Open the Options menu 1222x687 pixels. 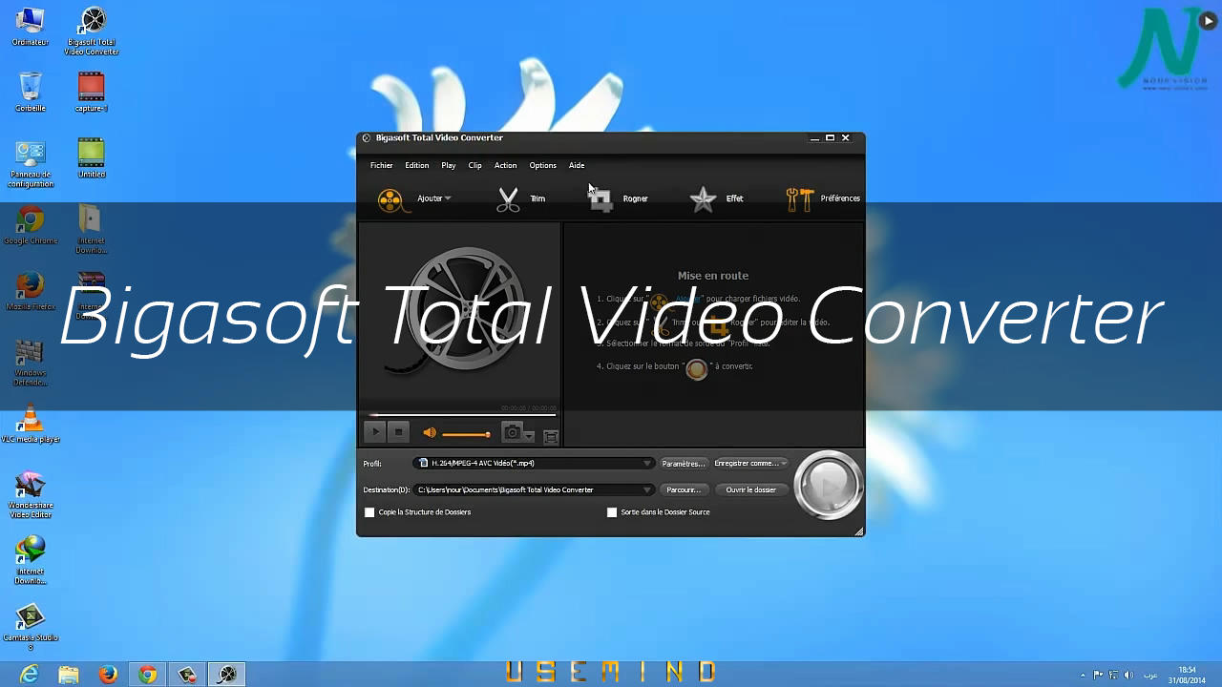pos(542,165)
